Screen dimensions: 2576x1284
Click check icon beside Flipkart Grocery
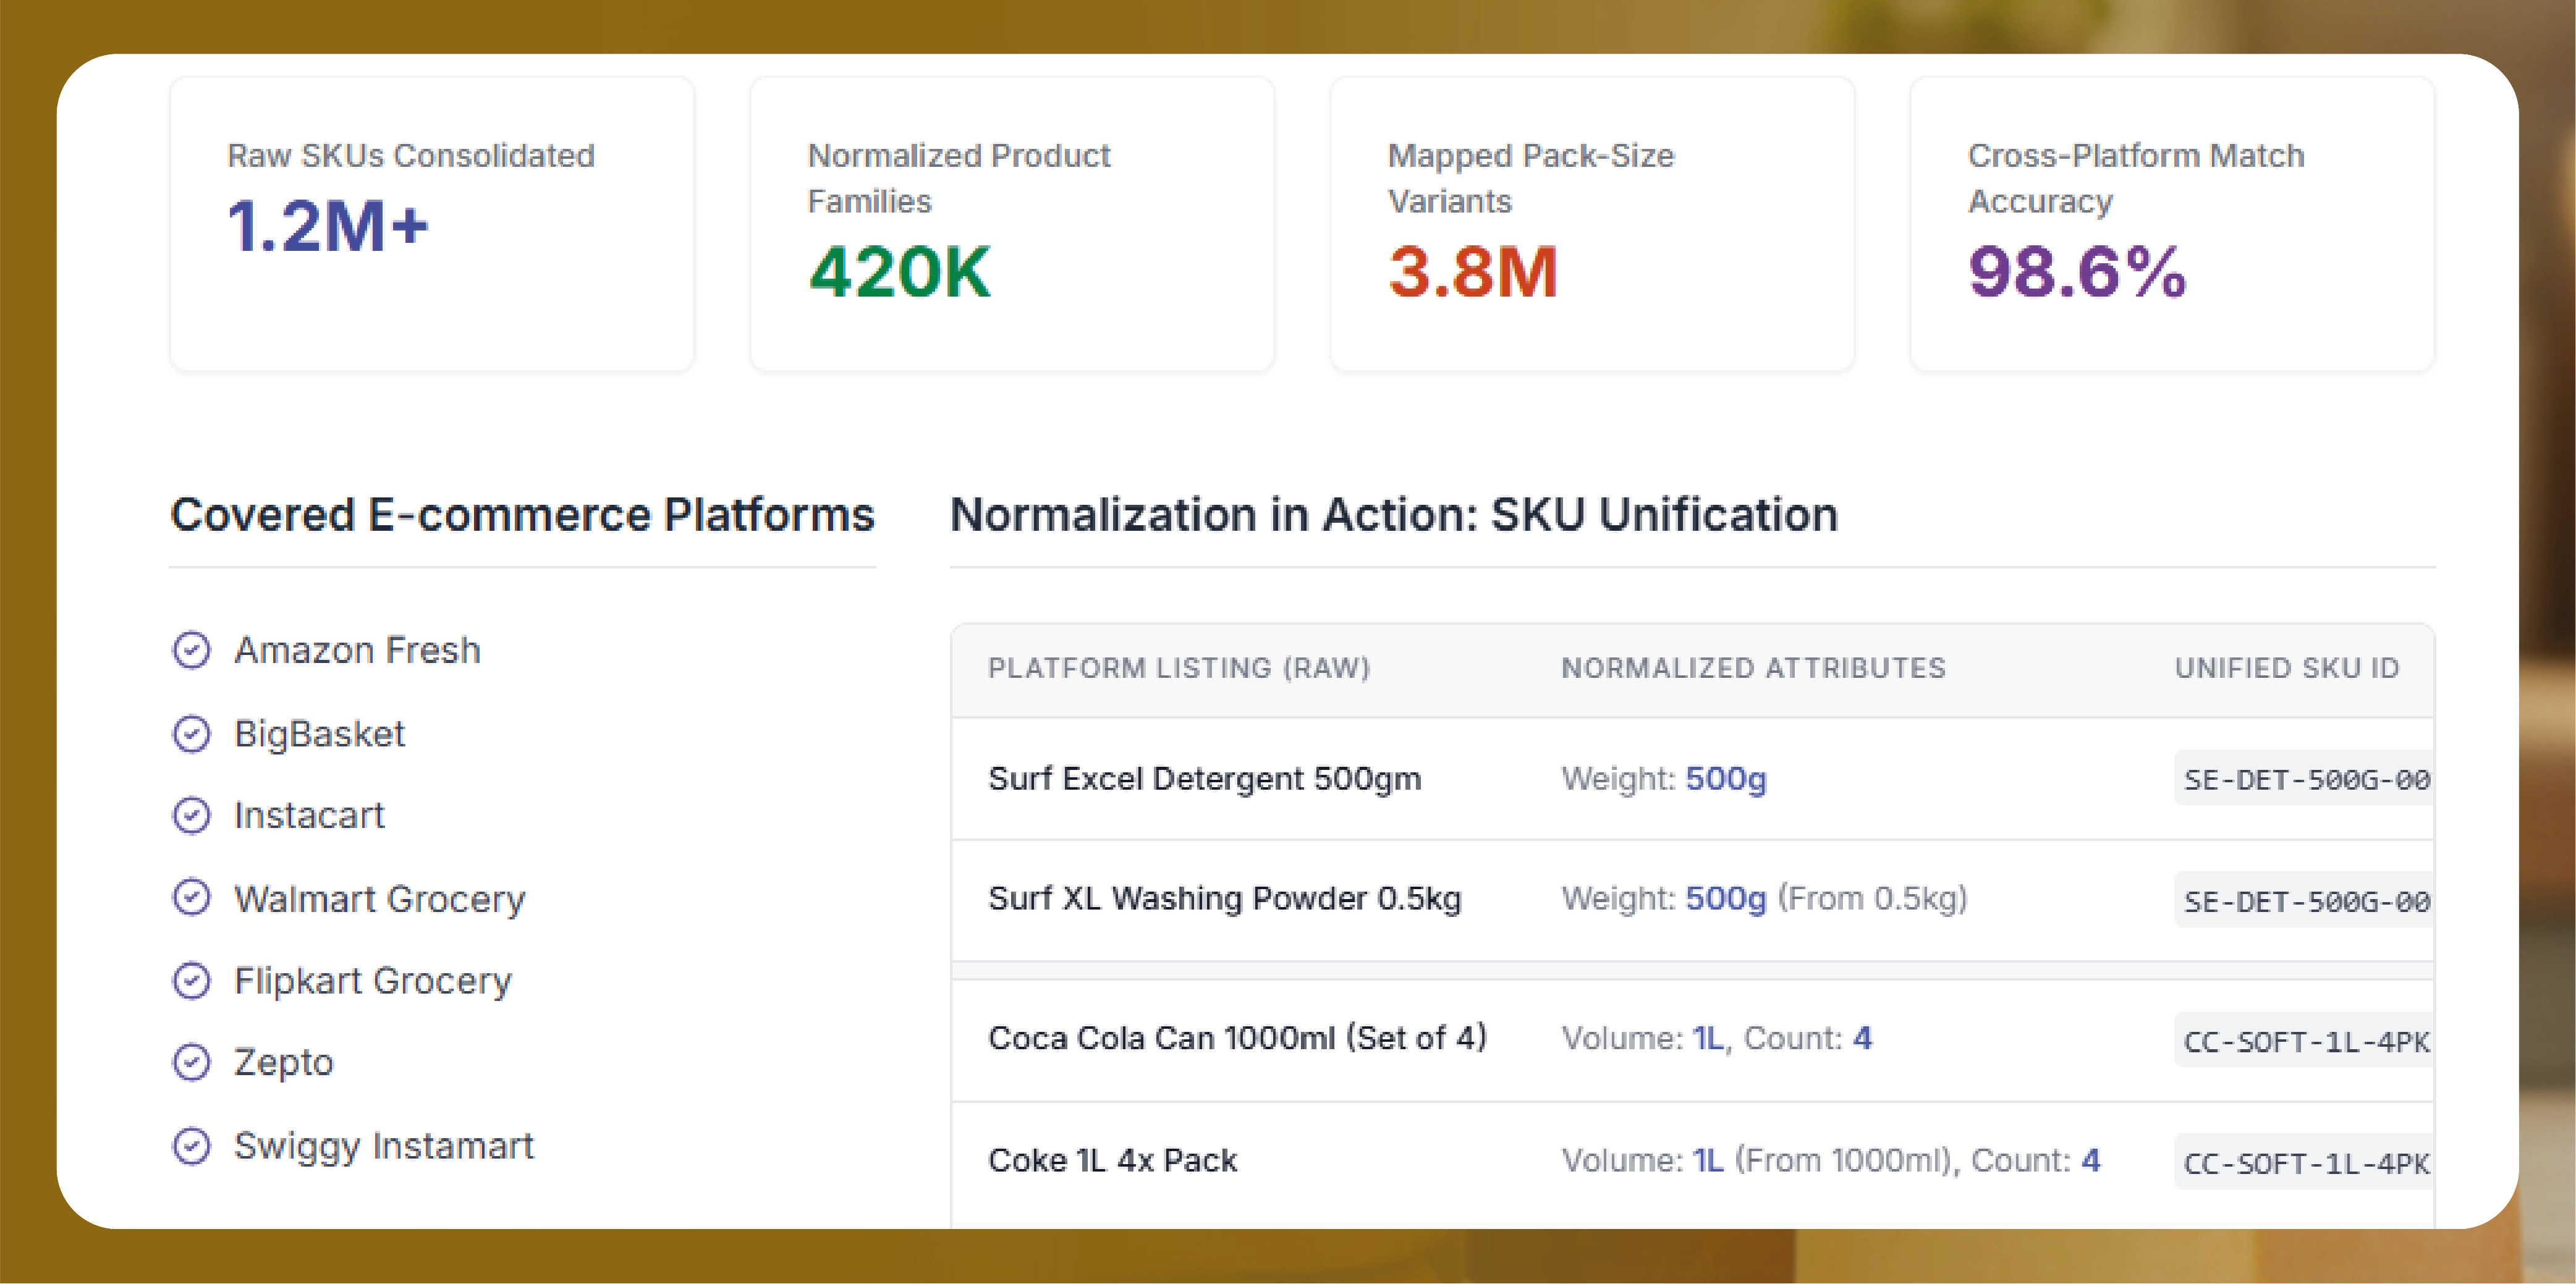191,981
